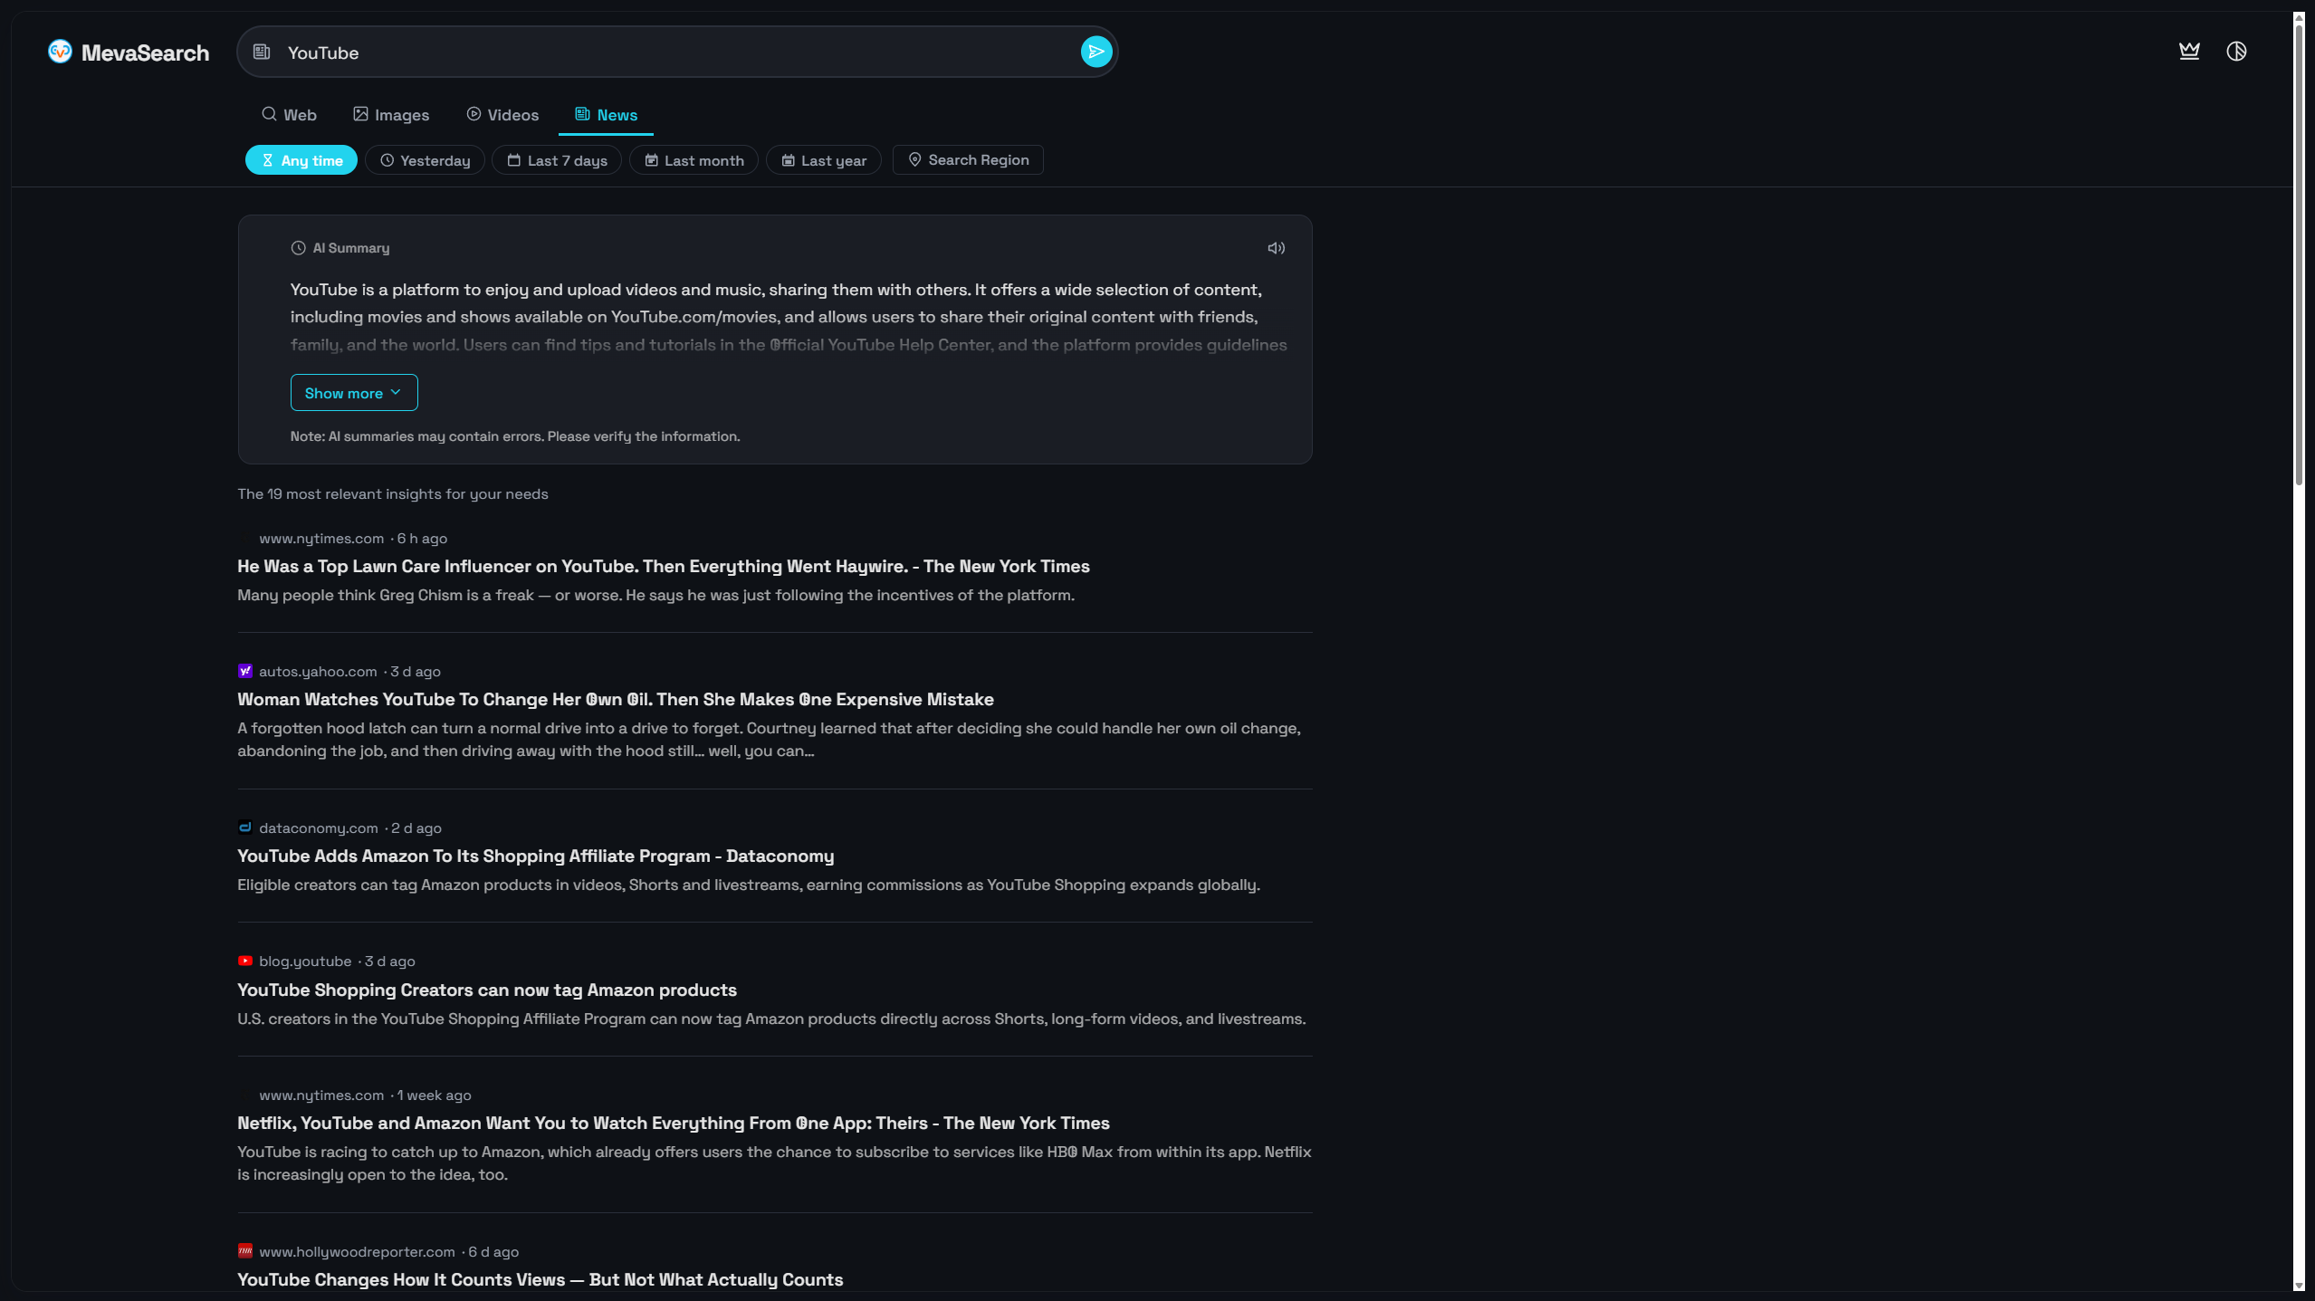Click the www.hollywoodreporter.com source label
Image resolution: width=2315 pixels, height=1301 pixels.
(357, 1252)
